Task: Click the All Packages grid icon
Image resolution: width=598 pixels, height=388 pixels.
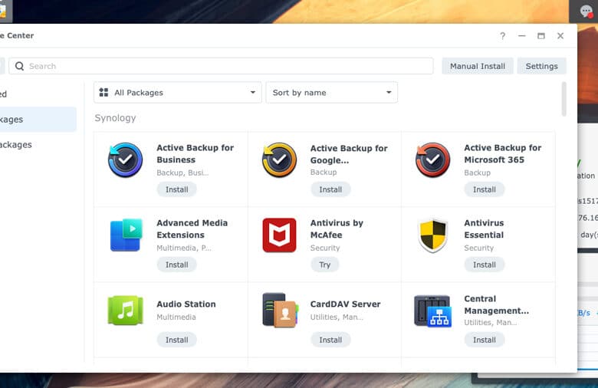Action: 103,92
